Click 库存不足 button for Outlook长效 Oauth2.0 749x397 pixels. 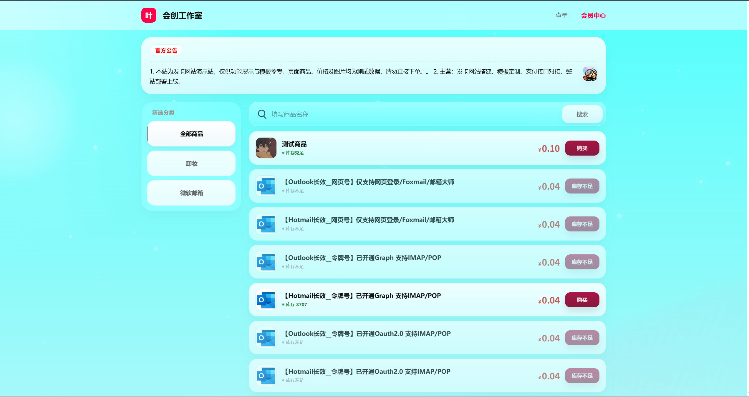coord(582,338)
